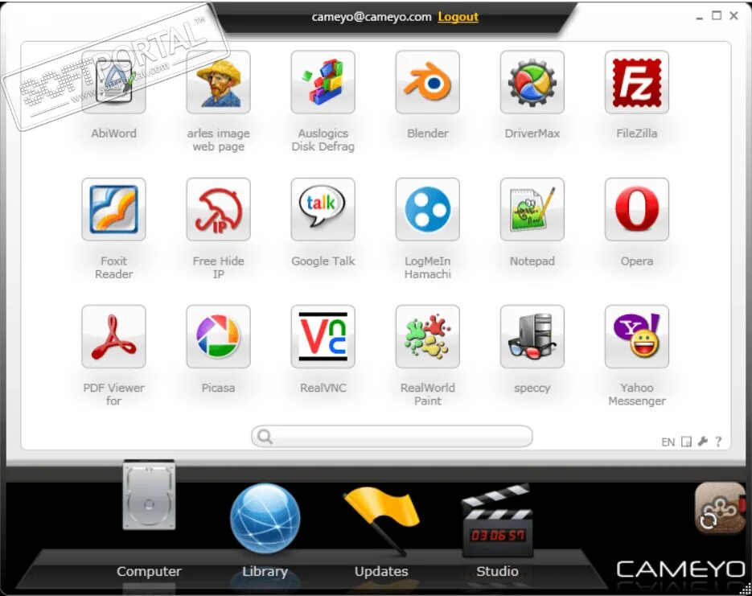Open RealWorld Paint icon
The height and width of the screenshot is (596, 752).
(427, 336)
